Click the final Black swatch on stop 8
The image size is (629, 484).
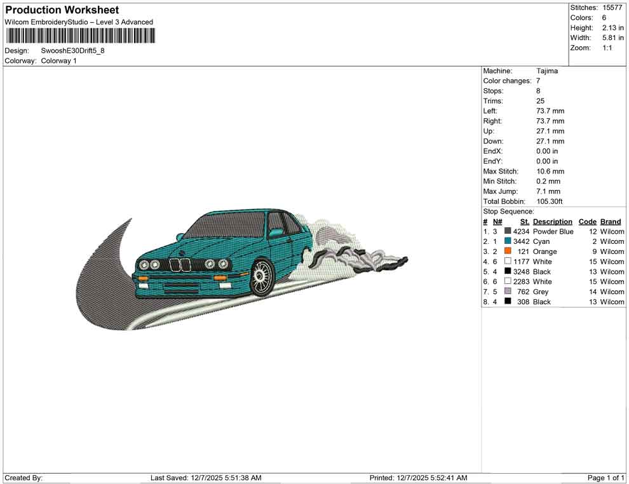[x=508, y=302]
